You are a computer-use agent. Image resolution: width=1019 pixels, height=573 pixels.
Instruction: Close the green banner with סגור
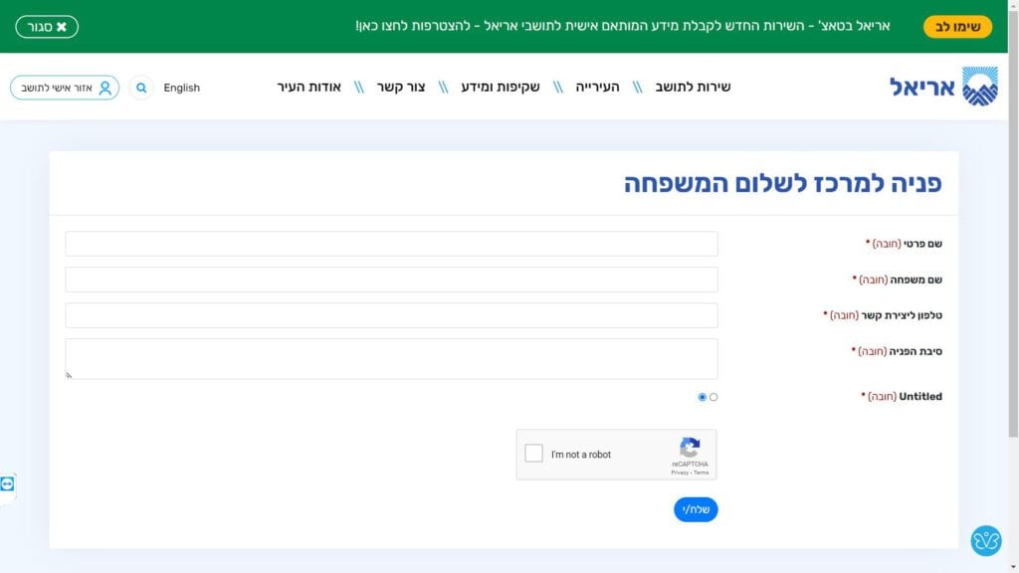[x=47, y=27]
